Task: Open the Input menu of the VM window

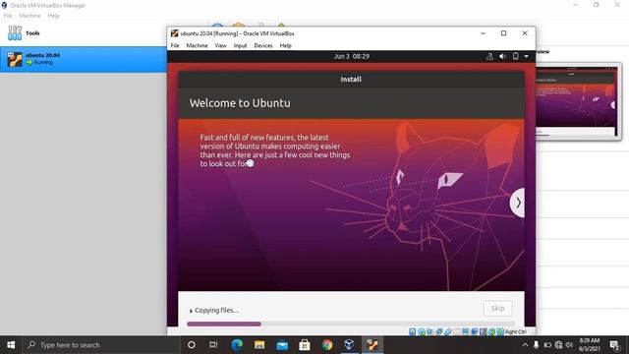Action: tap(240, 46)
